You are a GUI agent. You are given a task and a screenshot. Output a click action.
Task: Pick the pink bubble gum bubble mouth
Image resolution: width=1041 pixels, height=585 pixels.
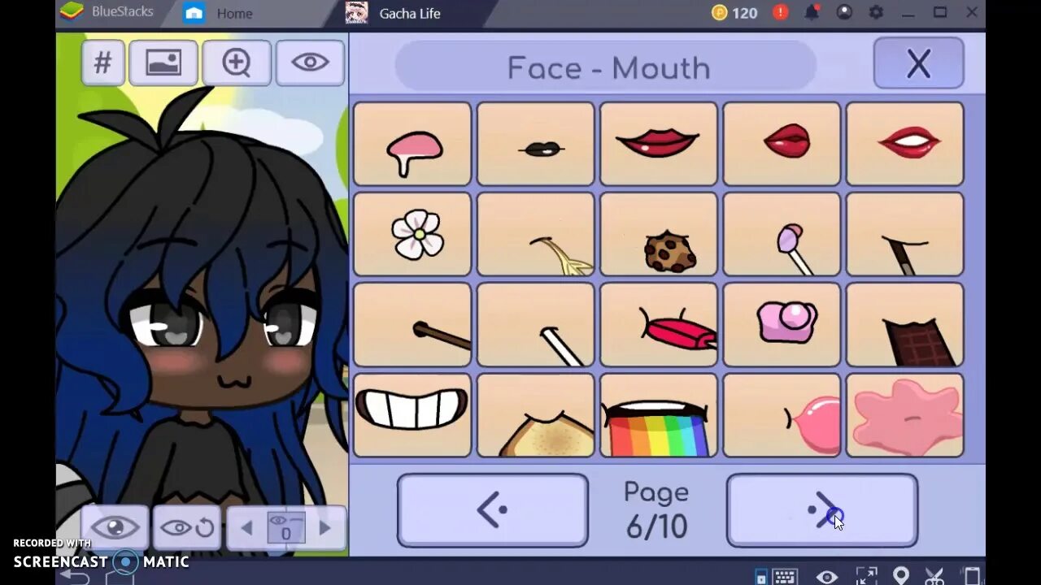click(x=782, y=415)
